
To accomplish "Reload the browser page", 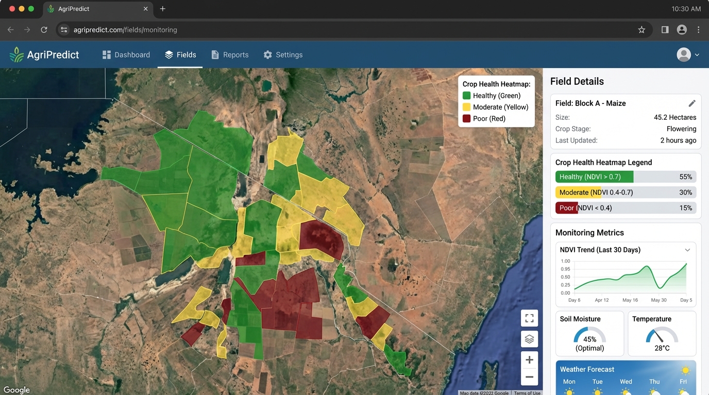I will pyautogui.click(x=44, y=30).
